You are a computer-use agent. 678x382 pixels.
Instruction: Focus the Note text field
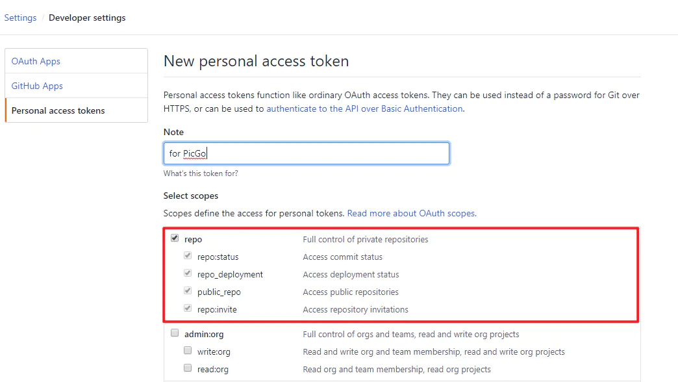(x=307, y=153)
